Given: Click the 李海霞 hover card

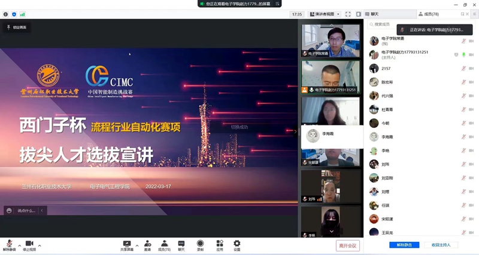Looking at the screenshot, I should 332,137.
